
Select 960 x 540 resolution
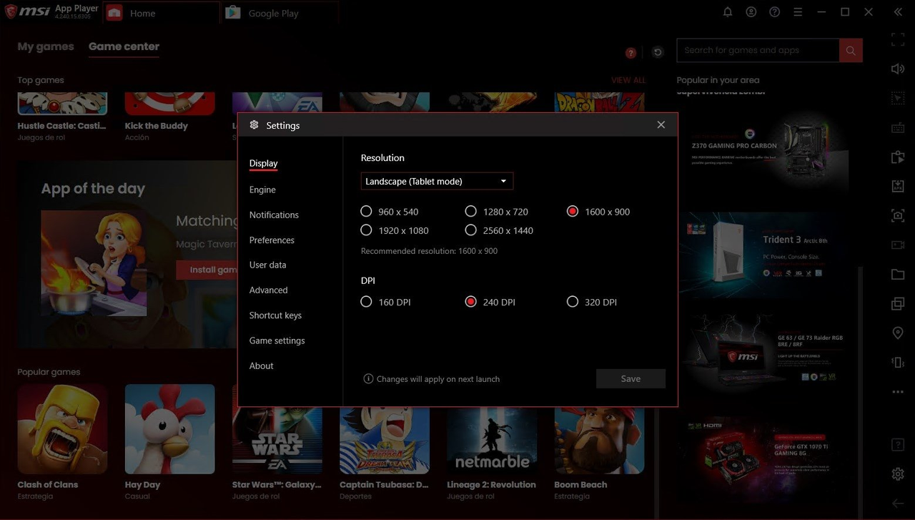tap(390, 212)
